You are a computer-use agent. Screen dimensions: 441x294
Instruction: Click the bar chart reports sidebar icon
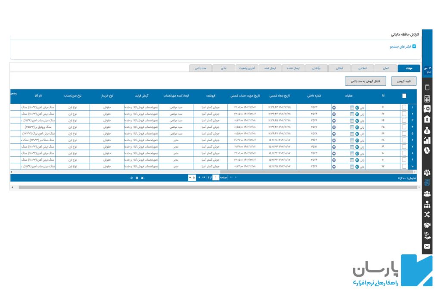(427, 140)
